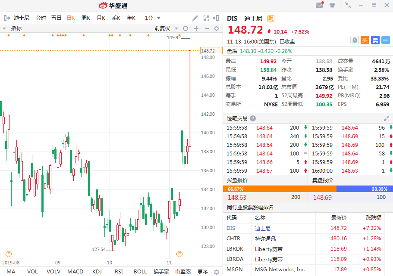Toggle the VOL indicator

(x=32, y=272)
